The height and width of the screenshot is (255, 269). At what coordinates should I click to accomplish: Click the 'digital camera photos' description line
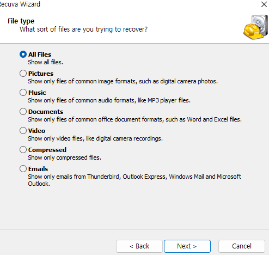[123, 81]
